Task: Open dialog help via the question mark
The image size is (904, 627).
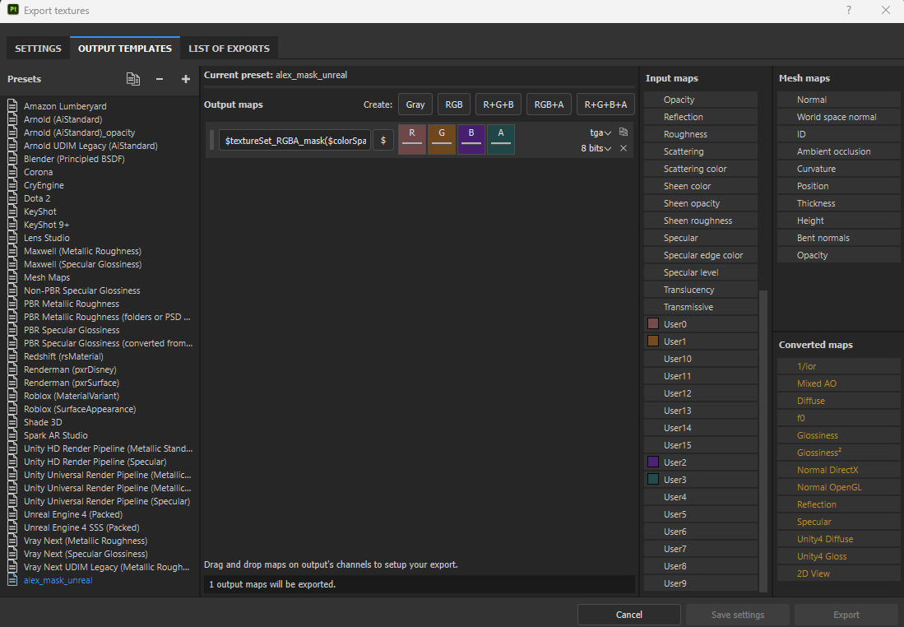Action: (849, 11)
